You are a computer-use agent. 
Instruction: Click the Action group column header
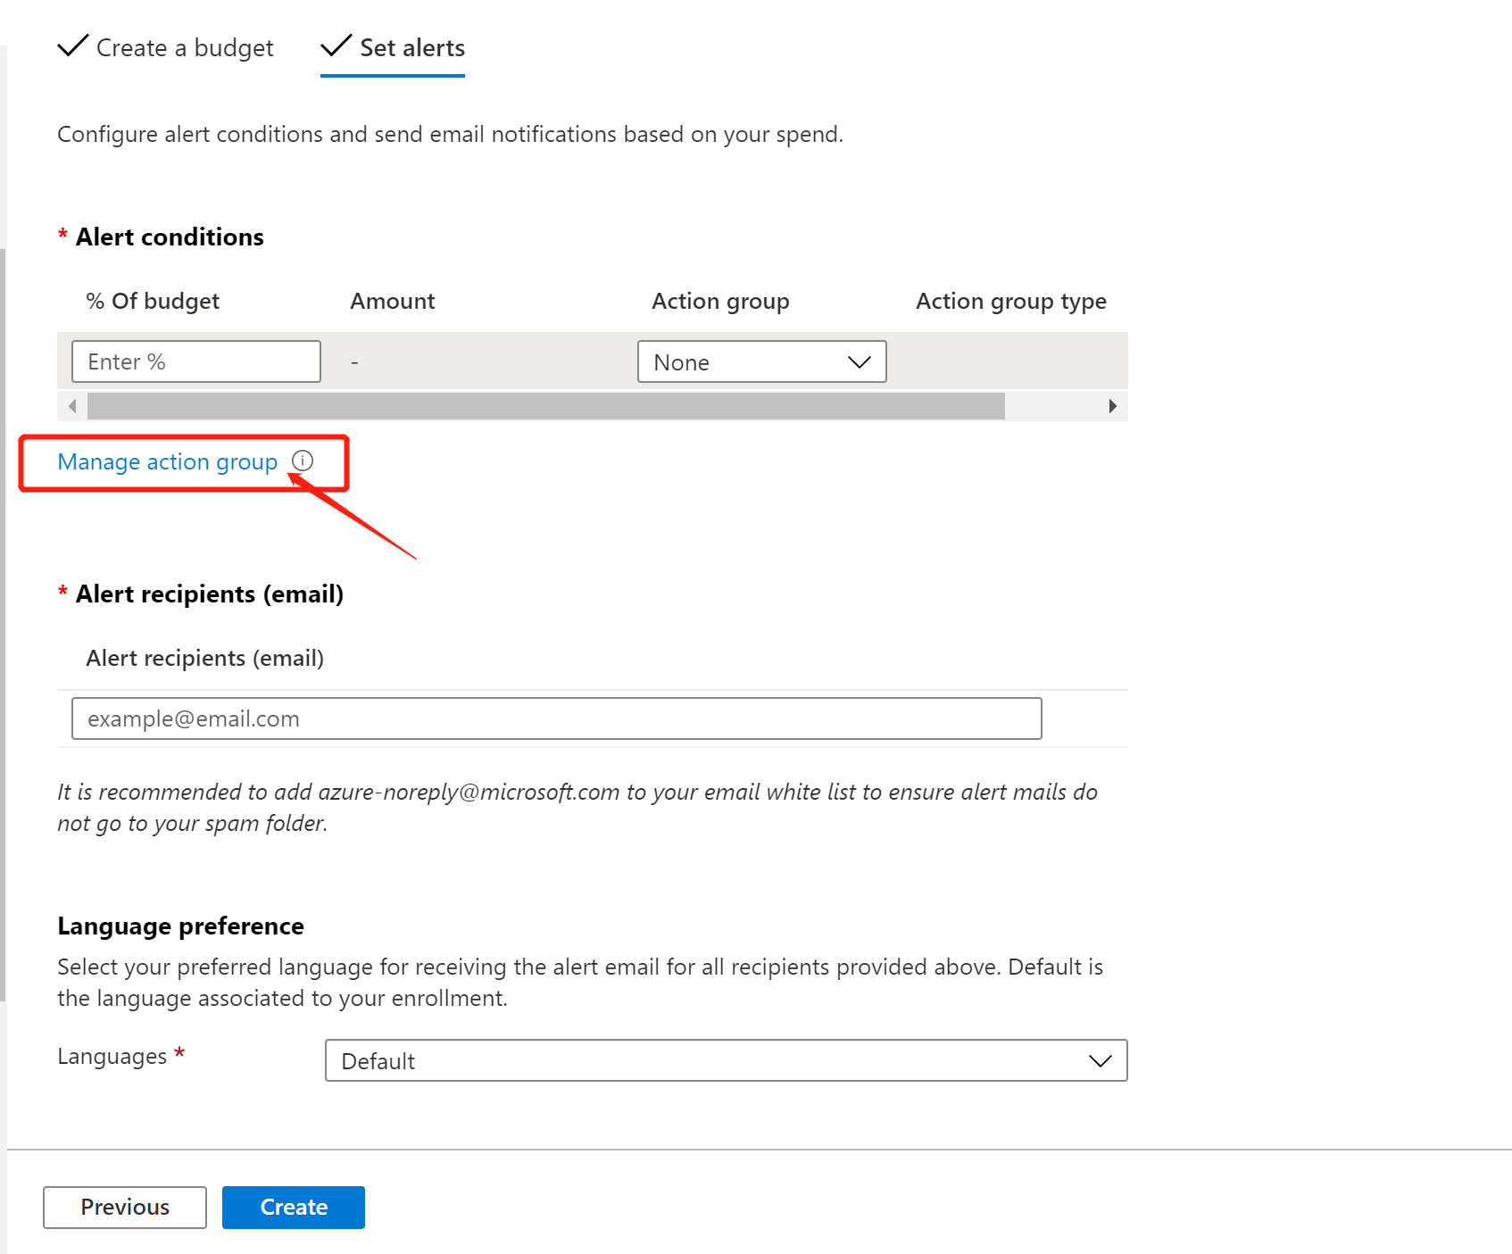tap(720, 301)
